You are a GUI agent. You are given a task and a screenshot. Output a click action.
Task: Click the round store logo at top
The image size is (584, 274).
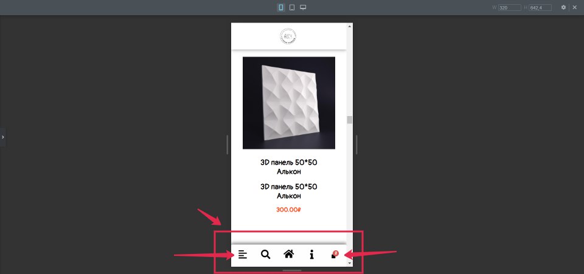288,36
